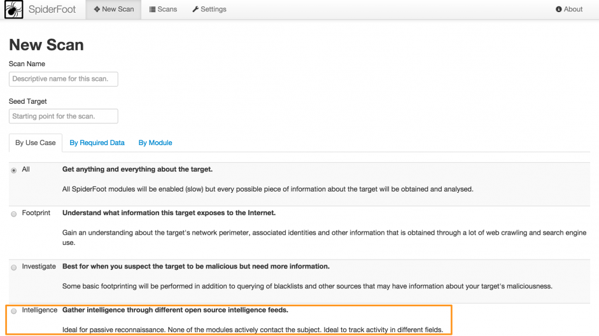This screenshot has width=599, height=336.
Task: Click the SpiderFoot spider logo icon
Action: click(x=13, y=10)
